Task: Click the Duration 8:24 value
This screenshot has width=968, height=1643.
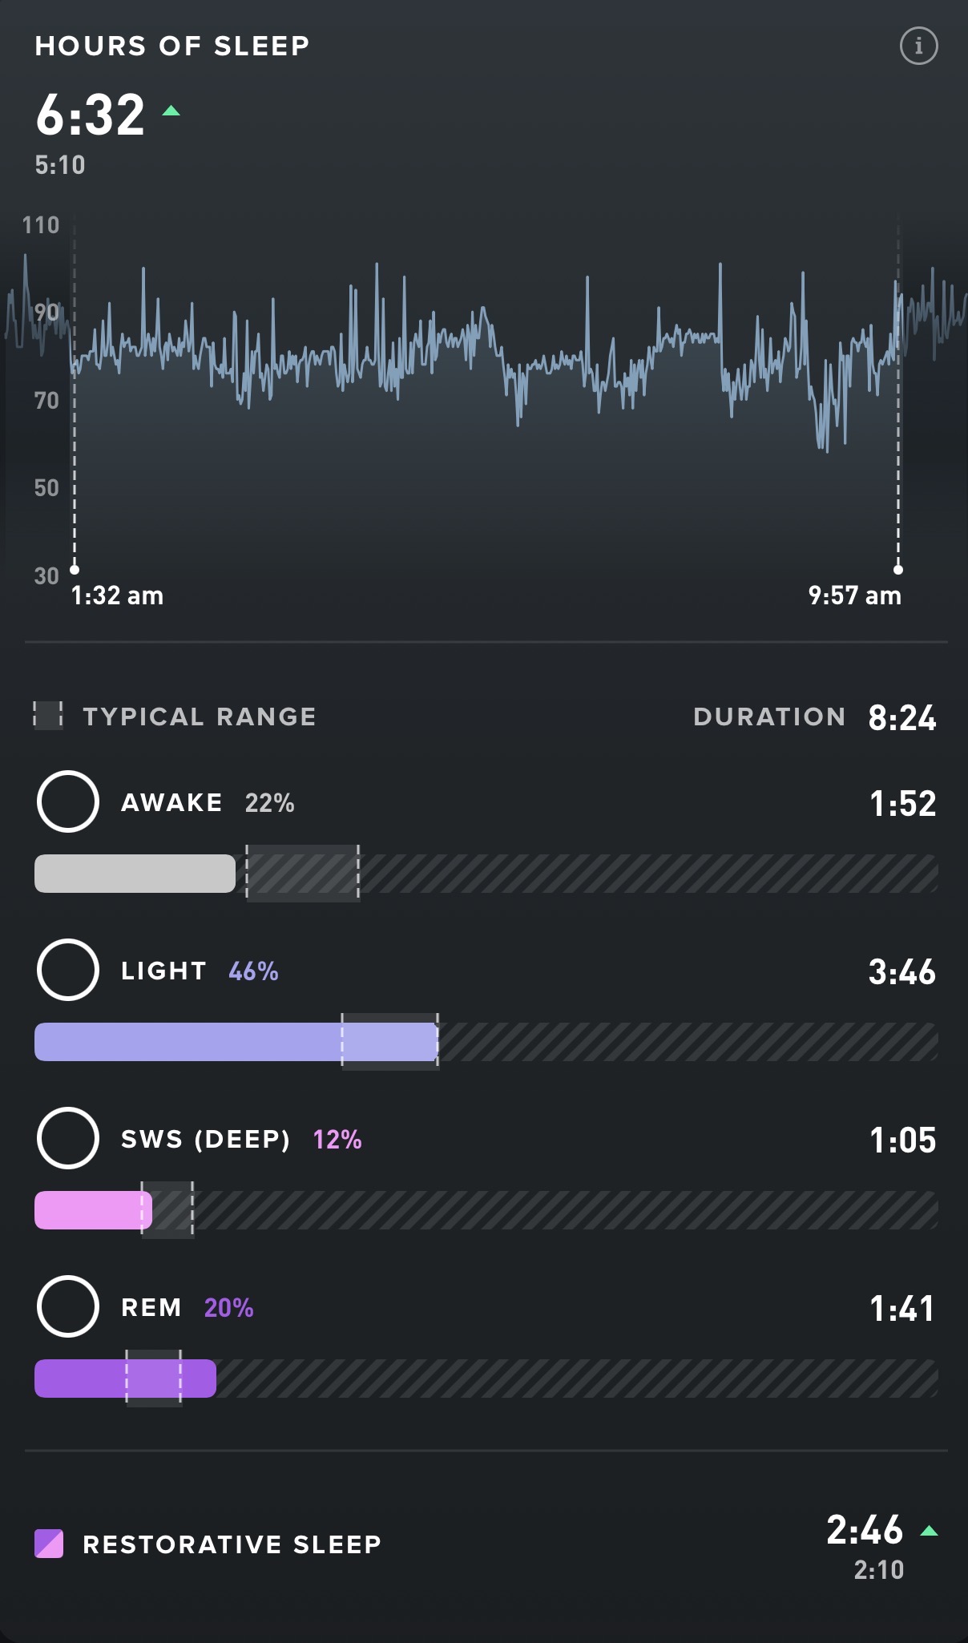Action: [x=902, y=717]
